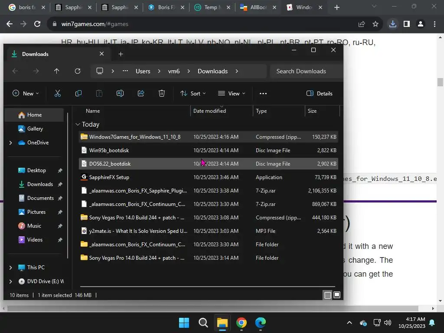Open the Sort options dropdown
The image size is (444, 333).
coord(193,94)
